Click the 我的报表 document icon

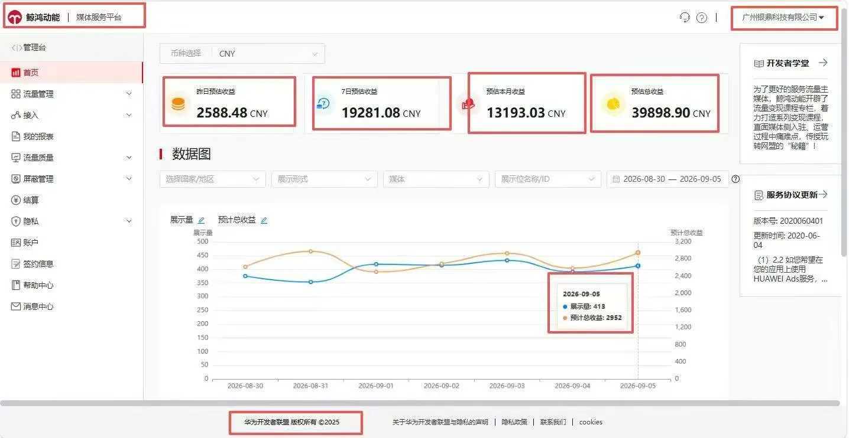pyautogui.click(x=16, y=136)
